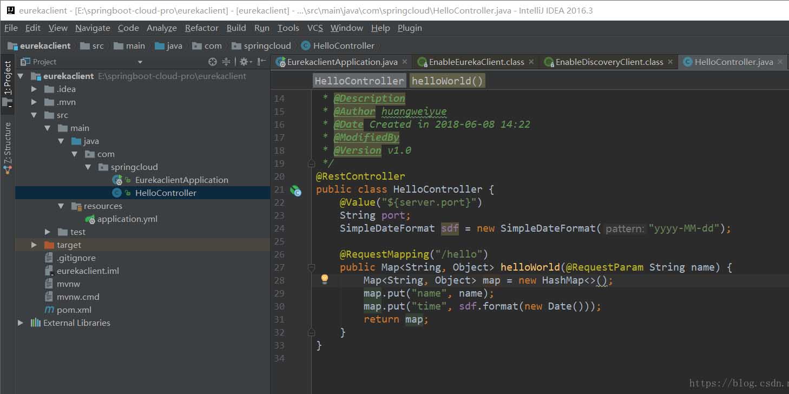789x394 pixels.
Task: Click the Spring bean gutter icon on line 21
Action: [295, 190]
